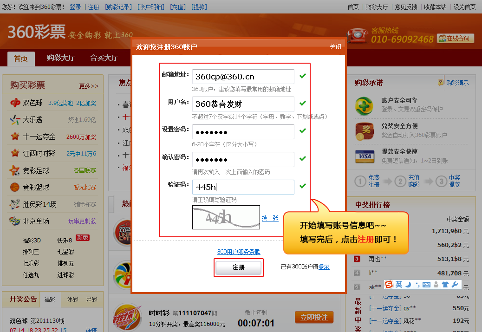Image resolution: width=482 pixels, height=332 pixels.
Task: Switch to the 足彩 results tab
Action: click(x=91, y=299)
